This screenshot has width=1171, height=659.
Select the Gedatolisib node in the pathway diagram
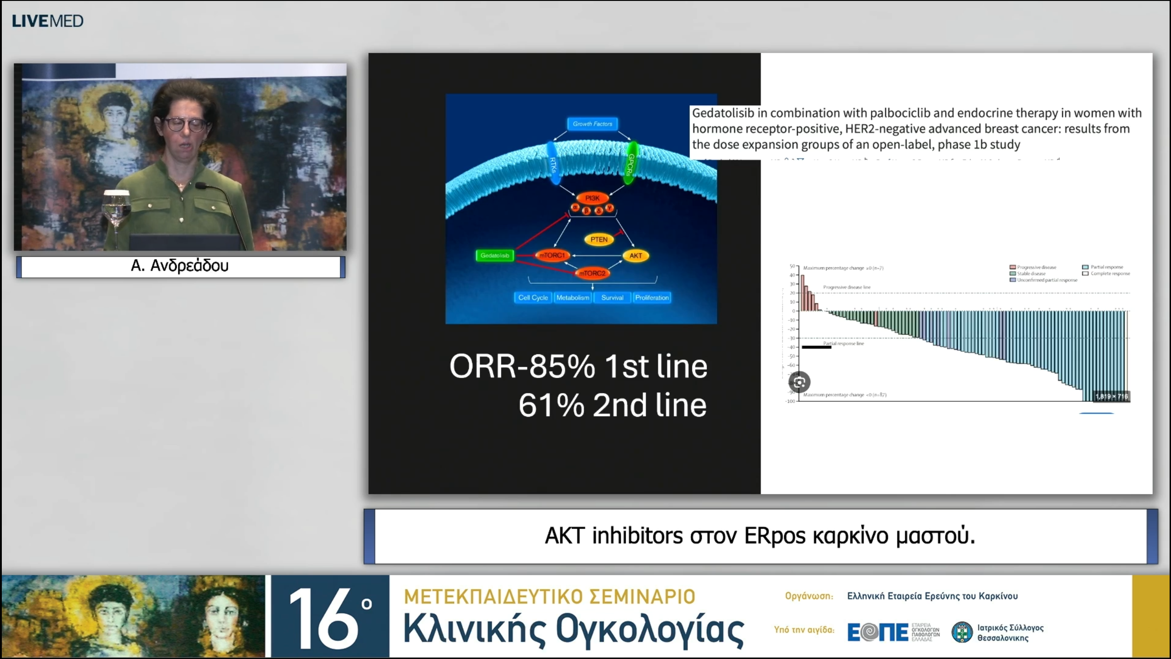495,255
